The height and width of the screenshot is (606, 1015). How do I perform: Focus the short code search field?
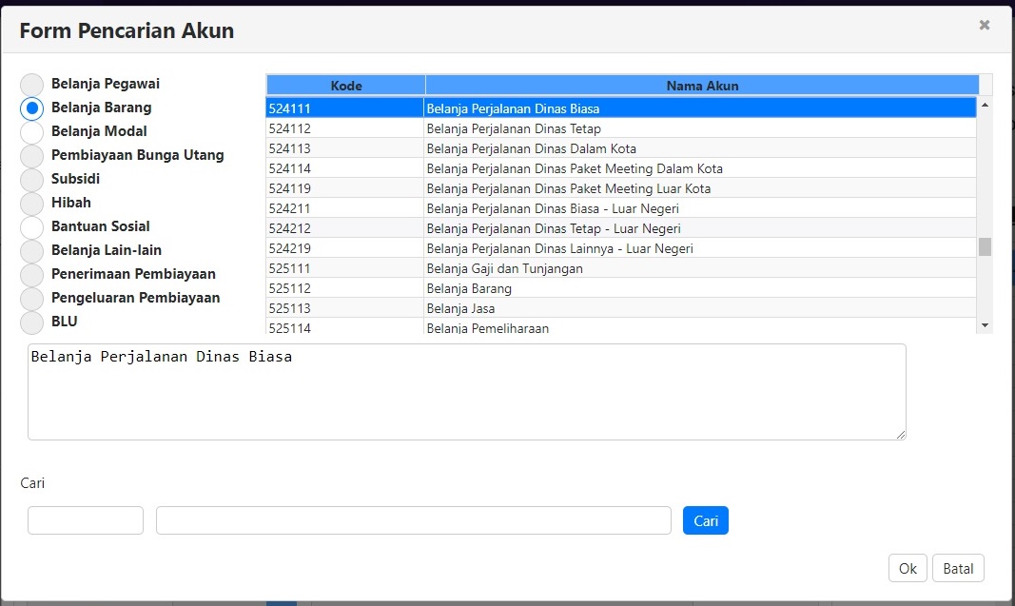point(86,520)
